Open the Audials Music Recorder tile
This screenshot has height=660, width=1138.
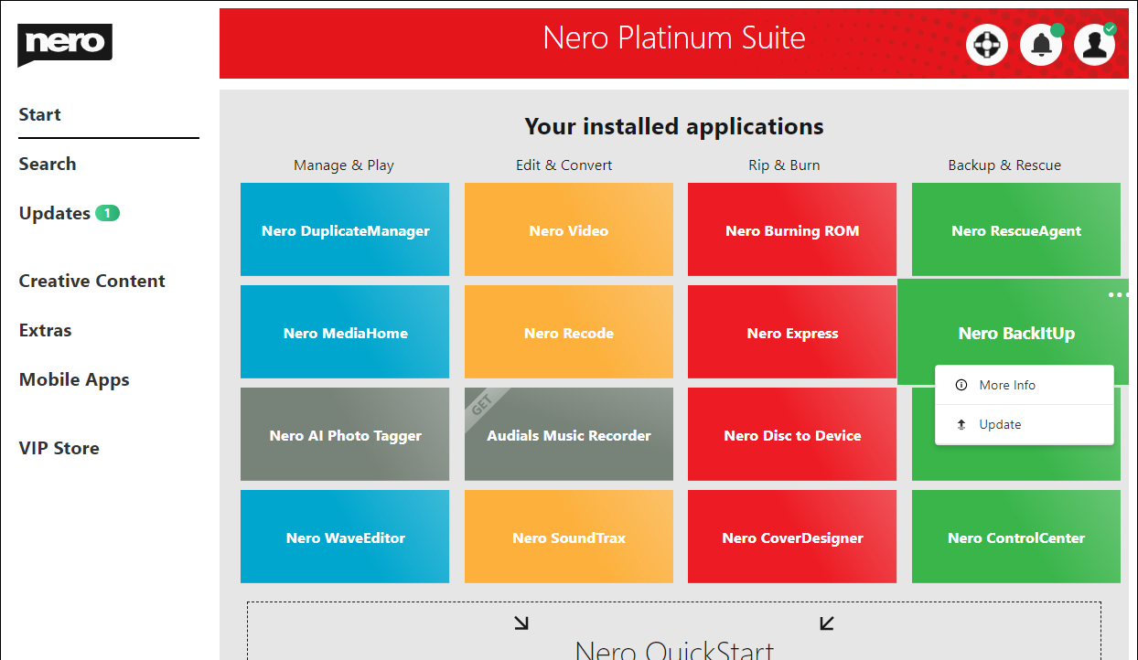coord(569,434)
